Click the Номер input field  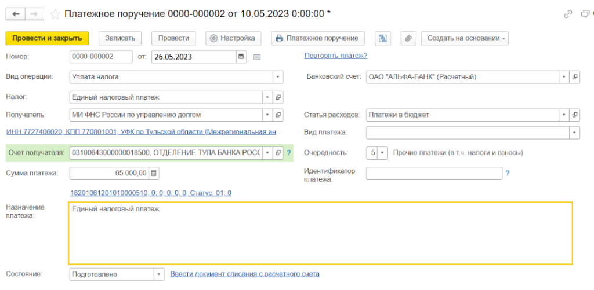(x=101, y=57)
